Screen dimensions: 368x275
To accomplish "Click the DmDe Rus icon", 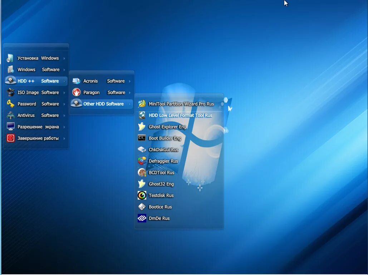I will point(142,218).
